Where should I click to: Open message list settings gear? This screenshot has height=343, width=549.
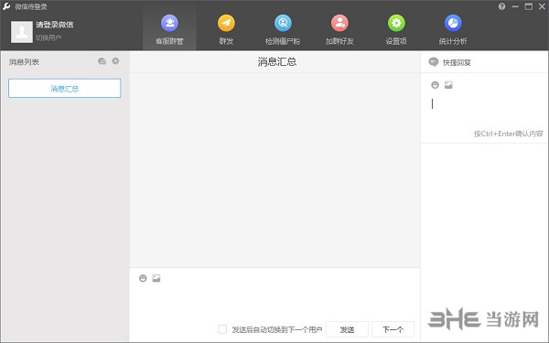coord(115,61)
